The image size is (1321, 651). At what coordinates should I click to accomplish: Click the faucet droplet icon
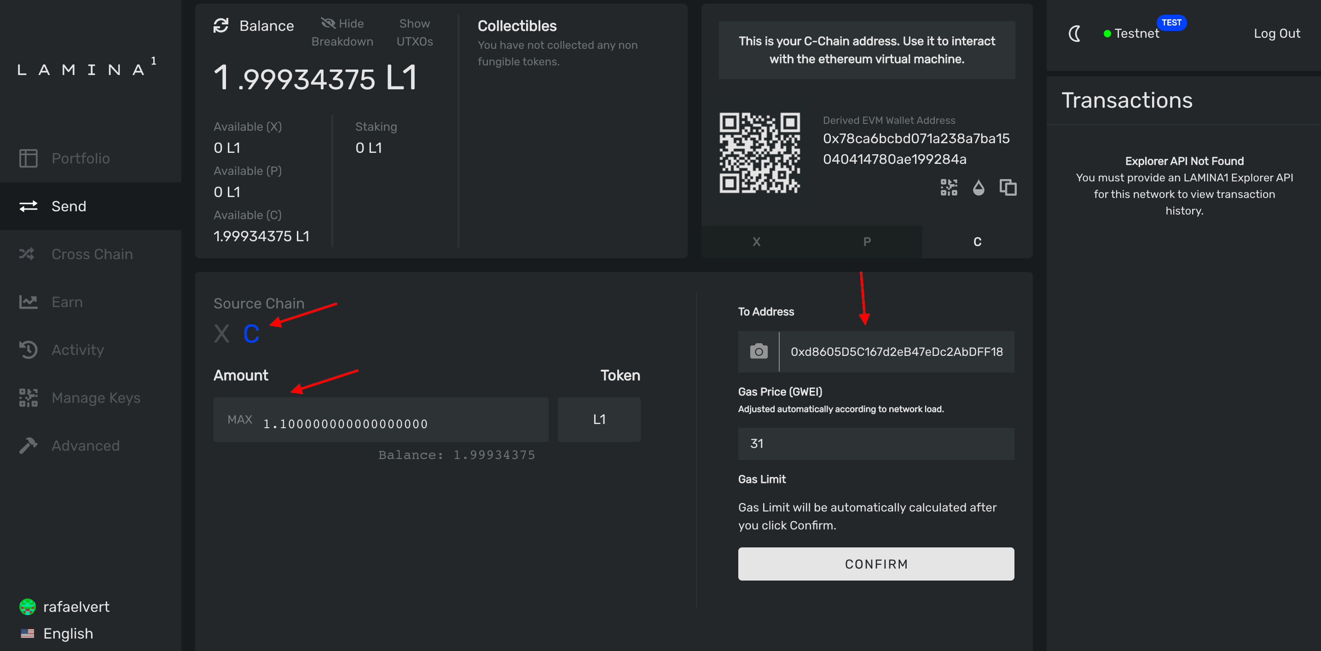coord(979,187)
